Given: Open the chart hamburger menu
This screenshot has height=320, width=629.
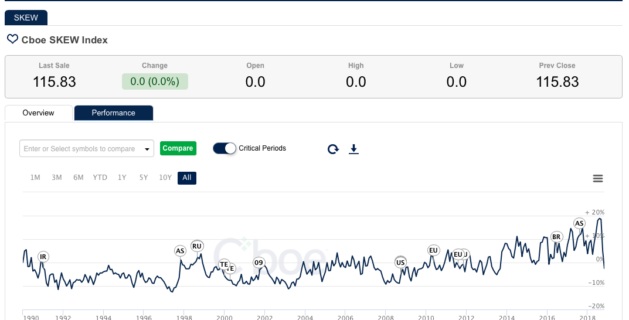Looking at the screenshot, I should pos(598,179).
